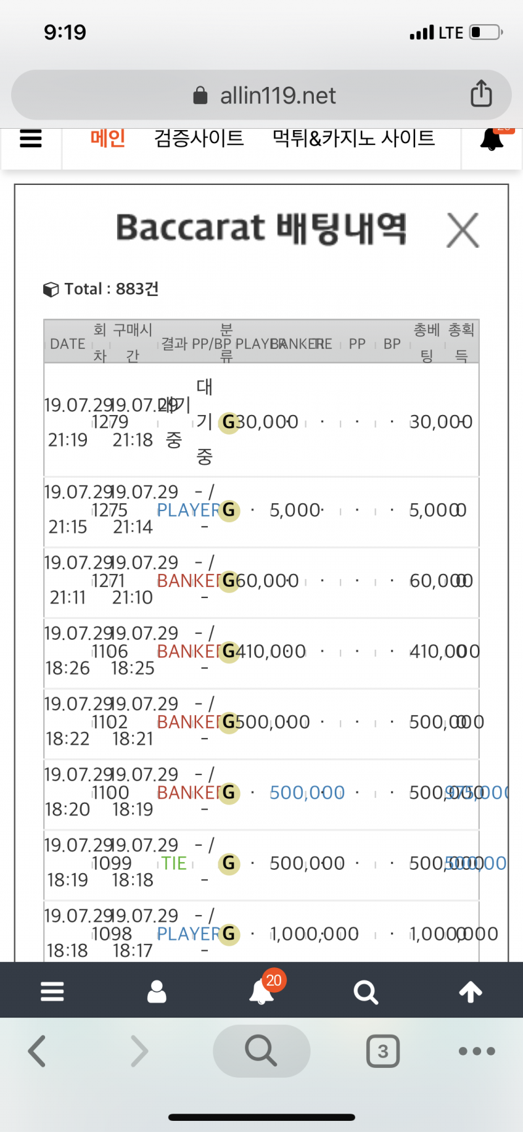The height and width of the screenshot is (1132, 523).
Task: Open bottom bar hamburger menu icon
Action: point(52,991)
